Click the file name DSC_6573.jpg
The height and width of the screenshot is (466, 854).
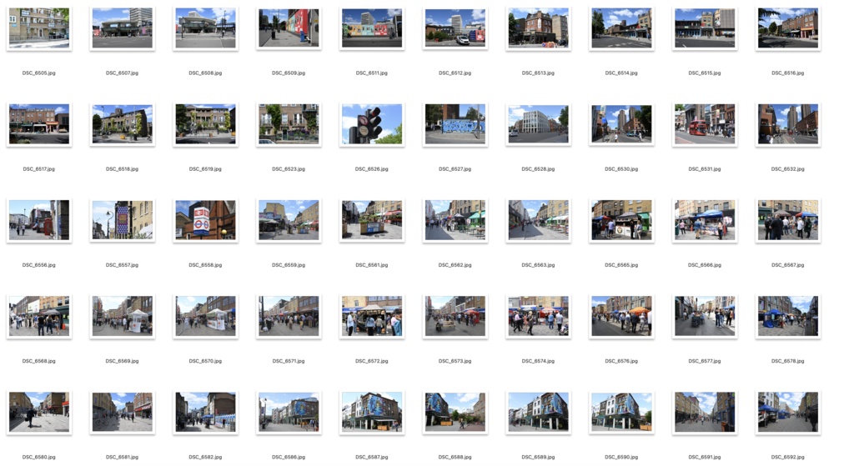(455, 361)
